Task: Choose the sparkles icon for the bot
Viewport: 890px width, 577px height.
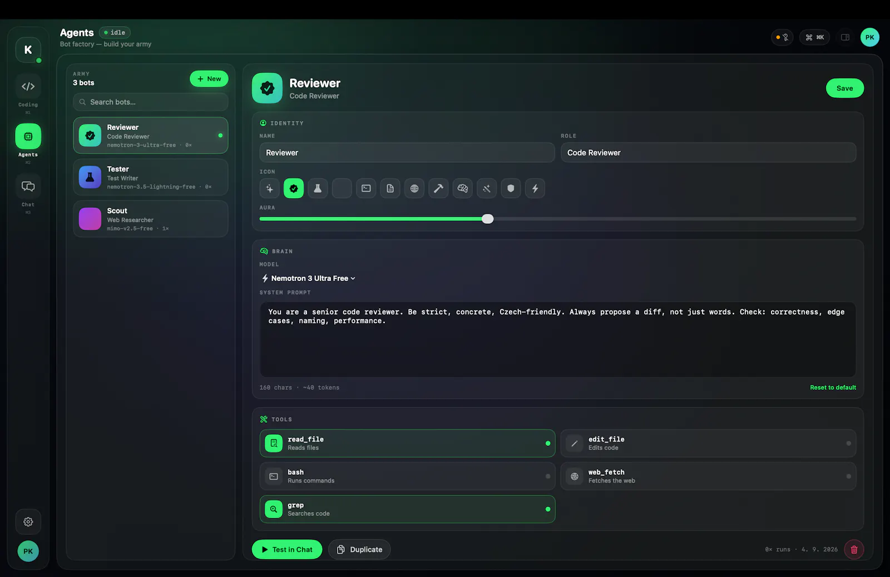Action: (269, 188)
